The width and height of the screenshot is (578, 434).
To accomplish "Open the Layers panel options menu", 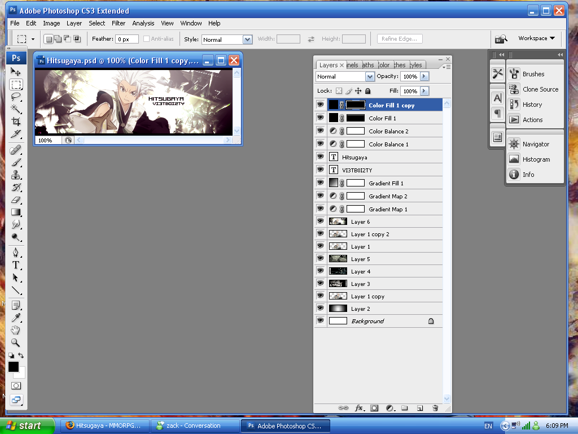I will coord(446,67).
